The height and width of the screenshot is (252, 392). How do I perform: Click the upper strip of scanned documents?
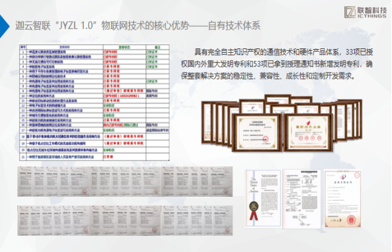[125, 181]
